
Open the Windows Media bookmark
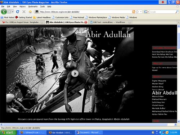116,17
